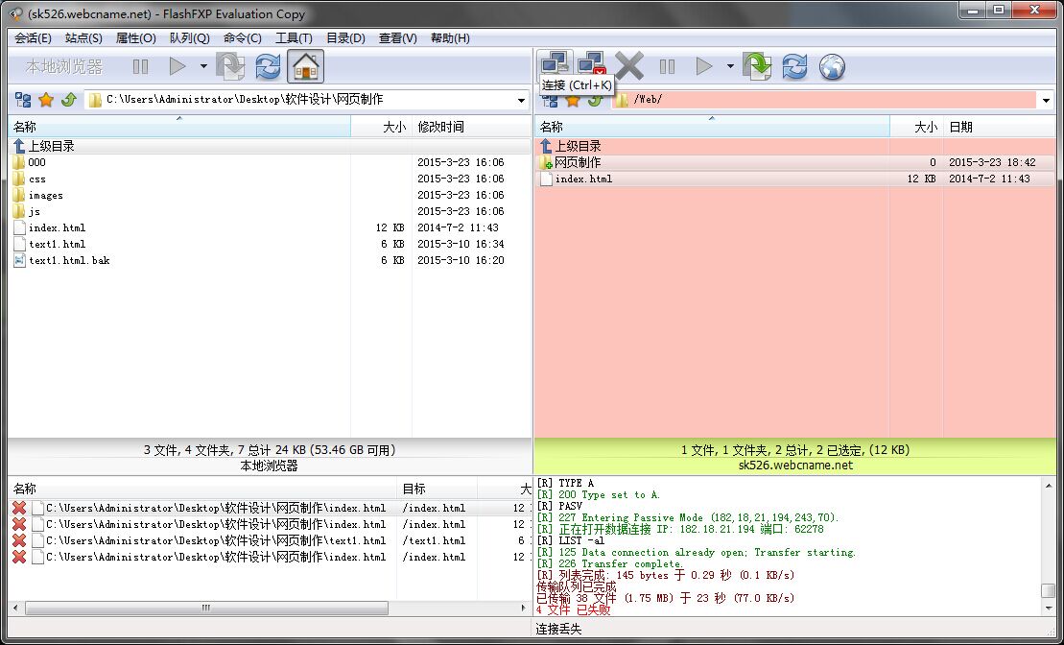Open the dropdown arrow beside the local play icon
Image resolution: width=1064 pixels, height=645 pixels.
pos(203,66)
